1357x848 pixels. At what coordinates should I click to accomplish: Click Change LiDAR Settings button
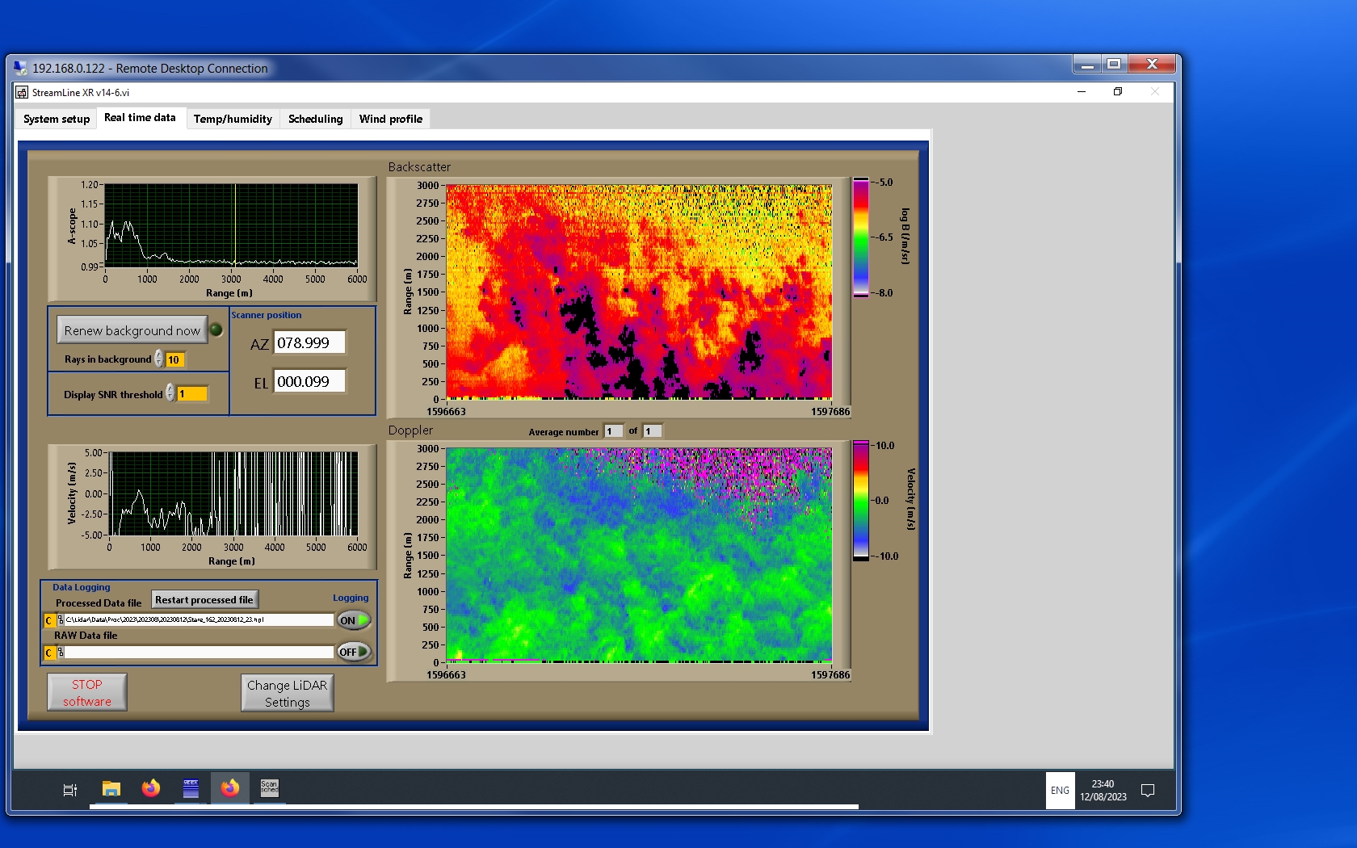click(288, 693)
